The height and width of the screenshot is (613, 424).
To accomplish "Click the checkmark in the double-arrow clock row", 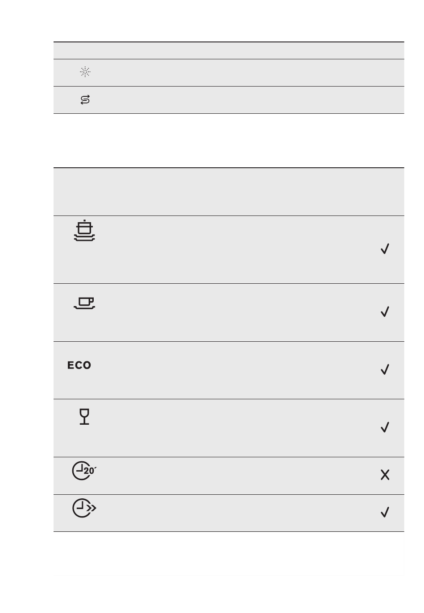I will point(385,512).
